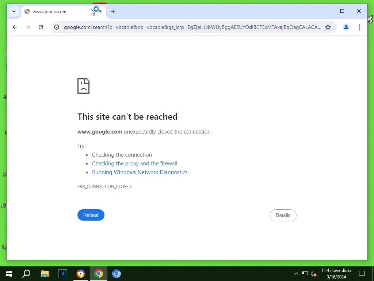Open the Chrome profile avatar
The image size is (374, 281).
[x=346, y=27]
